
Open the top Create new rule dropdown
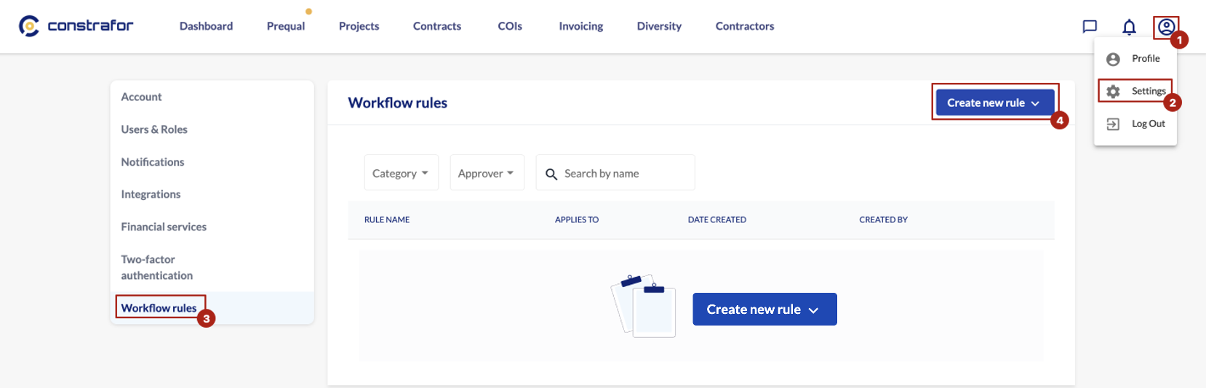pos(994,102)
